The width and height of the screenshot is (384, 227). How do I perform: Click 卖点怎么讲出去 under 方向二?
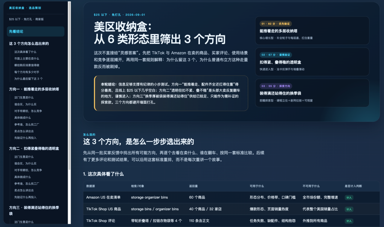tap(24, 190)
